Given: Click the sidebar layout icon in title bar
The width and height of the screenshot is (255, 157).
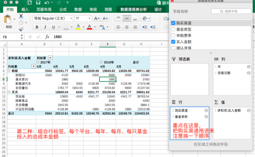Looking at the screenshot, I should (29, 3).
